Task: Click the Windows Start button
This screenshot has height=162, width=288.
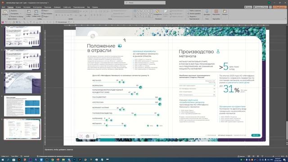Action: click(3, 160)
